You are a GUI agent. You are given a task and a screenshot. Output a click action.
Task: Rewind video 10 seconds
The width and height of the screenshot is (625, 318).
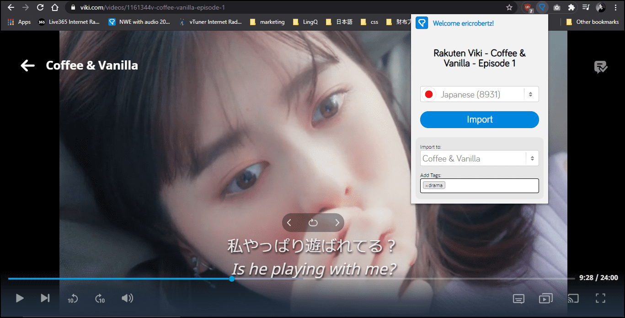point(73,299)
